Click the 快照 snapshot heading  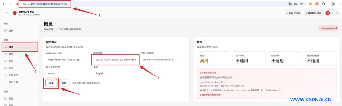200,42
